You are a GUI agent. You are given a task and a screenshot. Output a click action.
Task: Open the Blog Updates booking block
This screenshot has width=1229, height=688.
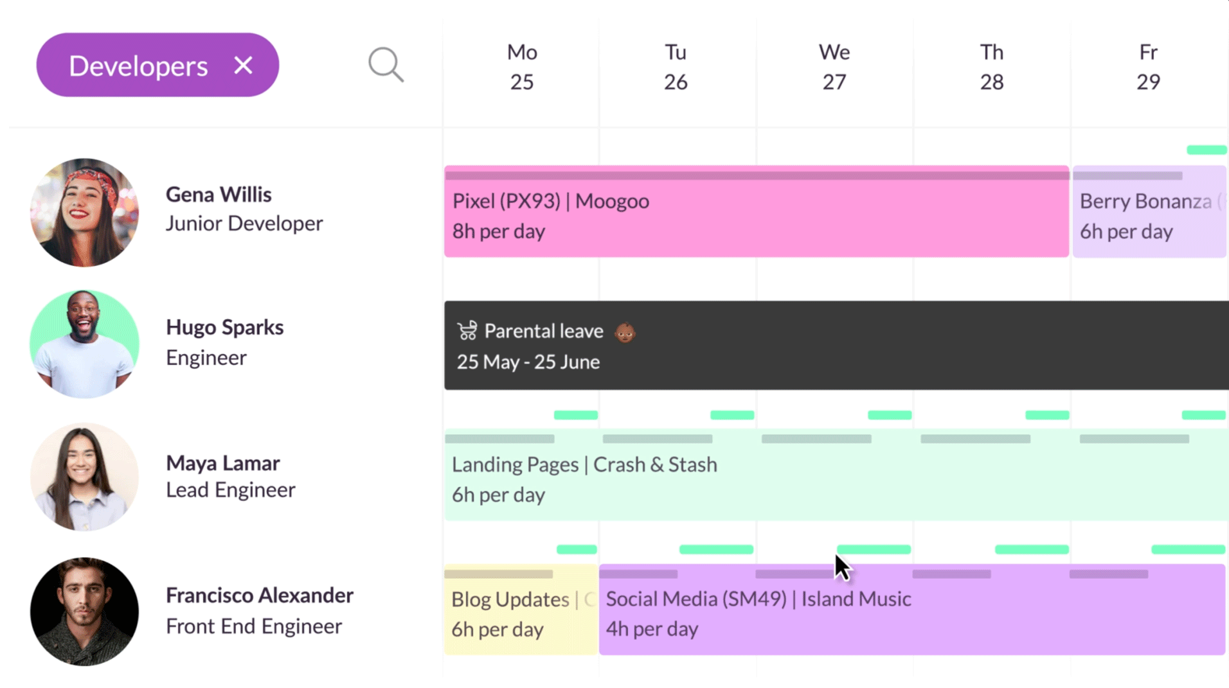521,610
